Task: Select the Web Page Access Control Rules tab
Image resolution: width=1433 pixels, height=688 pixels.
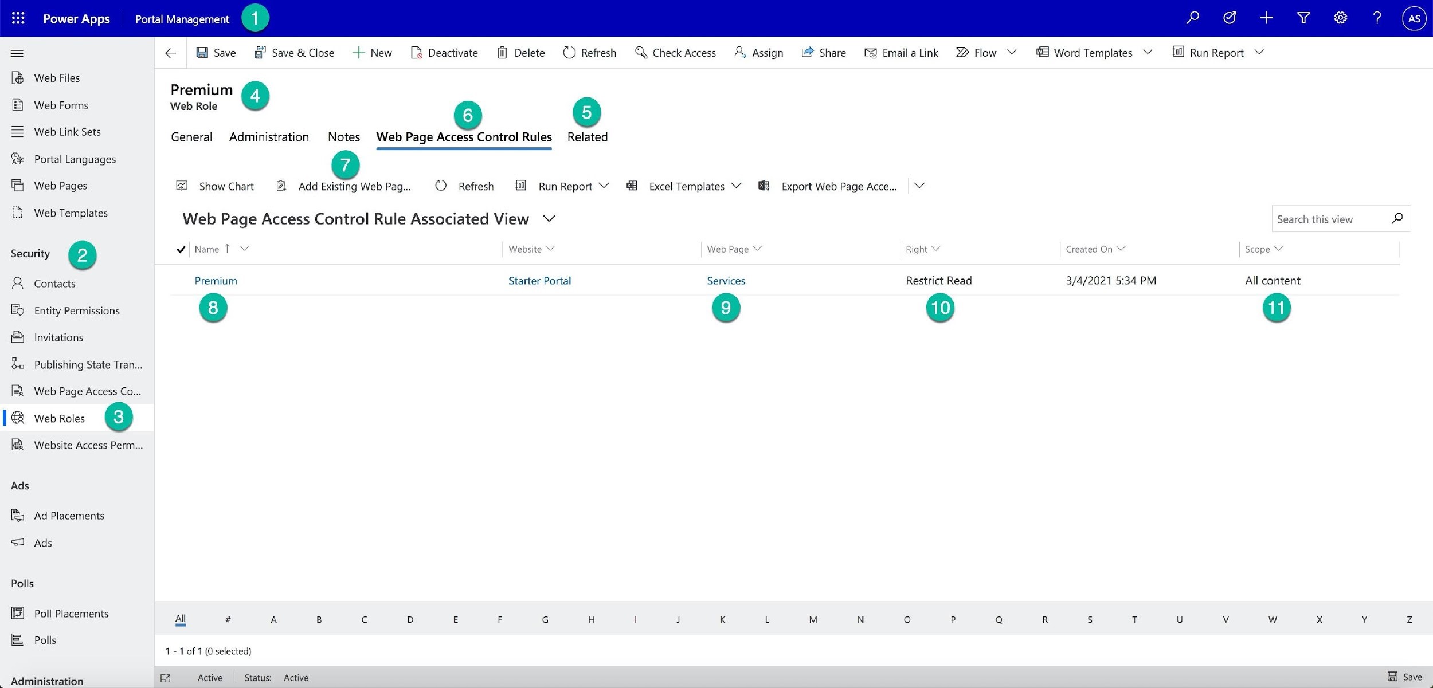Action: (464, 137)
